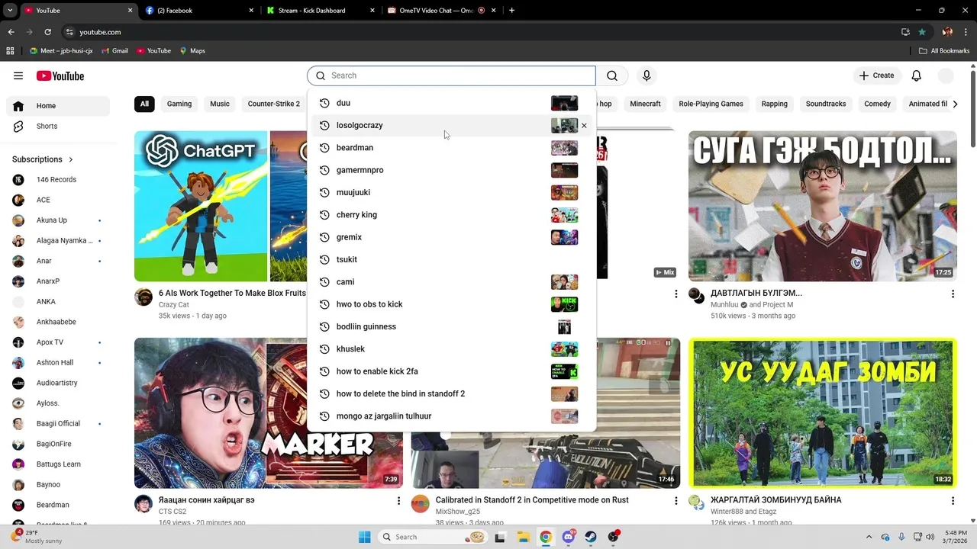977x549 pixels.
Task: Open the Maps bookmark
Action: click(x=192, y=50)
